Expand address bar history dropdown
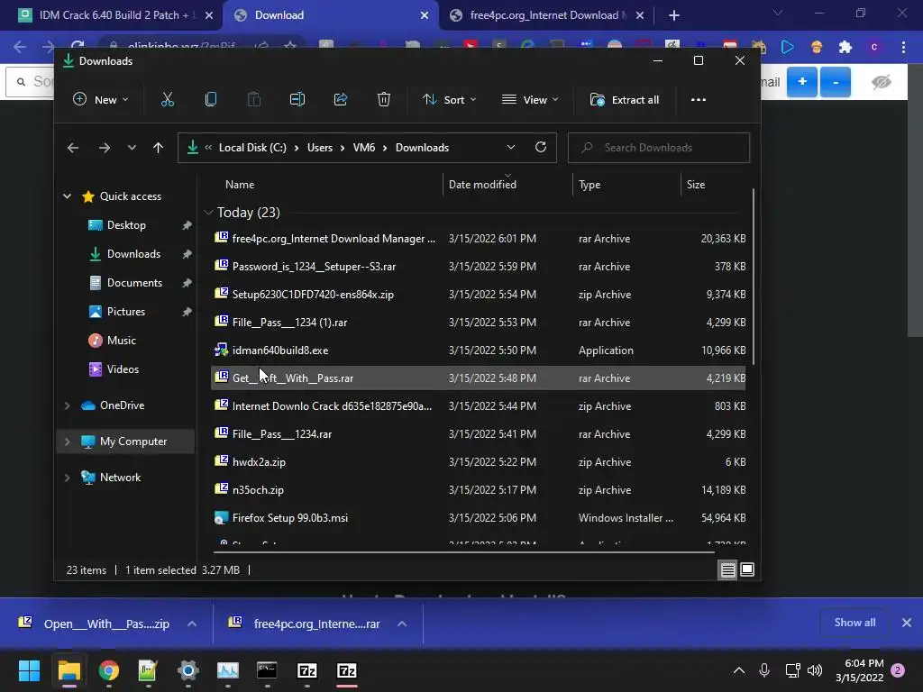 pos(510,147)
